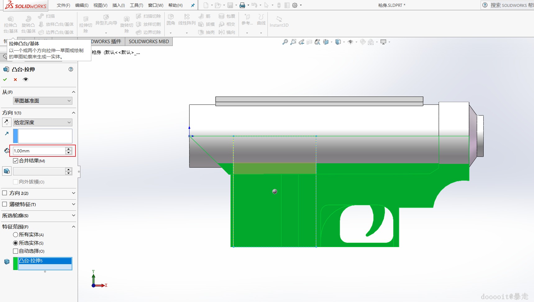Open the boss-extrude help question icon
534x302 pixels.
71,69
